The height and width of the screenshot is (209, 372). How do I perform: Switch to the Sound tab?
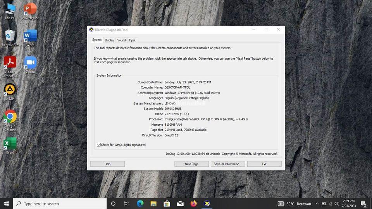(x=121, y=40)
